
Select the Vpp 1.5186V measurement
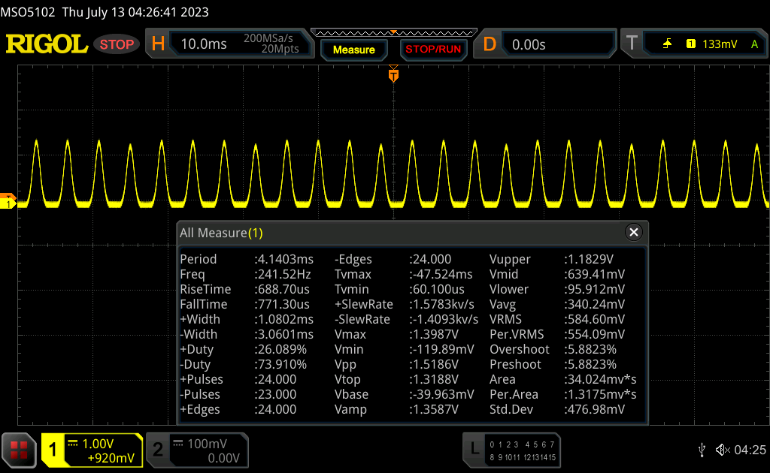click(397, 364)
